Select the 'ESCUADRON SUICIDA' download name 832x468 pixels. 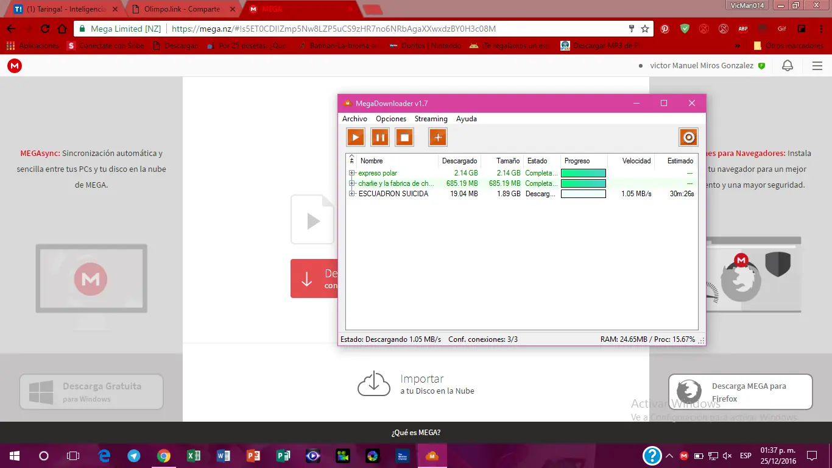(x=393, y=194)
